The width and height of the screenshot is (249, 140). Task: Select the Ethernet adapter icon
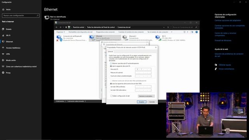tap(92, 38)
